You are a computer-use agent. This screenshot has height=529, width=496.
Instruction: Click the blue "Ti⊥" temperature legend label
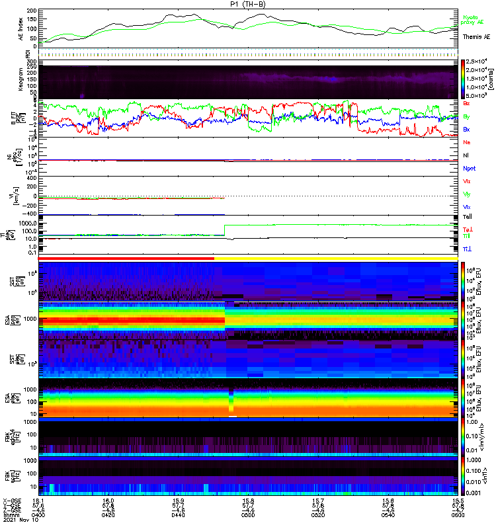pos(467,249)
